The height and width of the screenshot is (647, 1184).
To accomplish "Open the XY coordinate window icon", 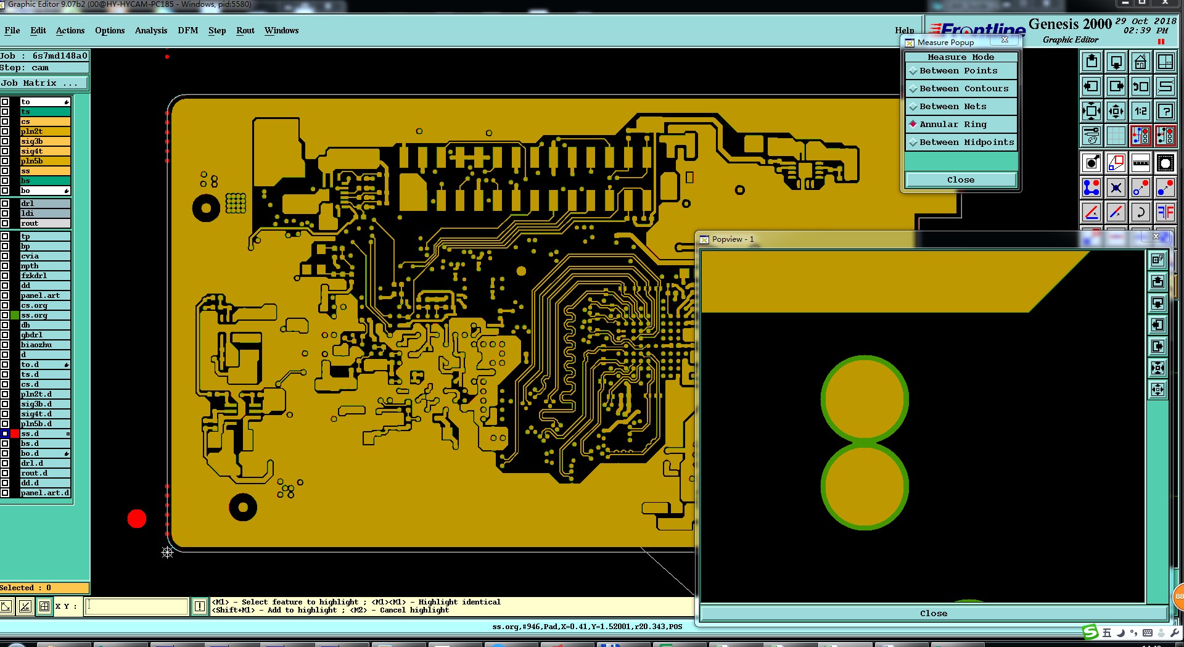I will click(1165, 62).
